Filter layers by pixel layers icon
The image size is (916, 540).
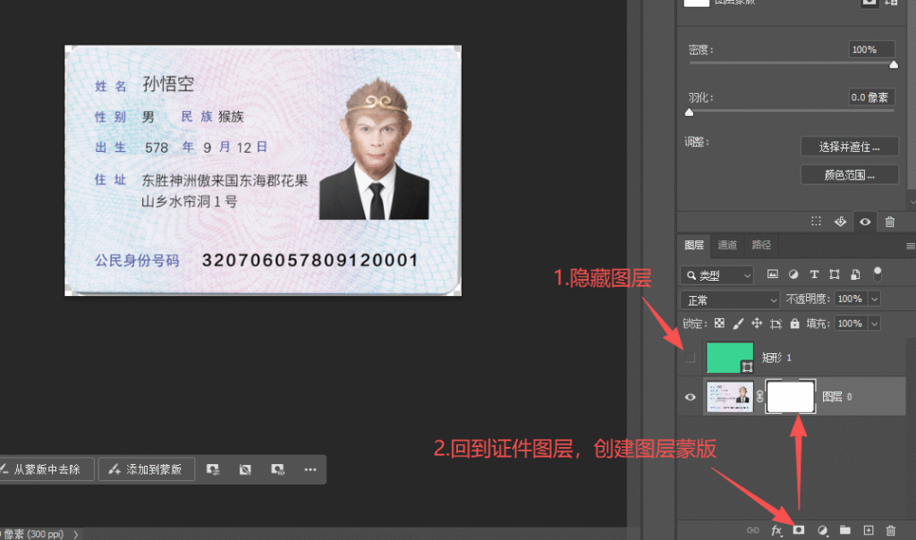(772, 274)
